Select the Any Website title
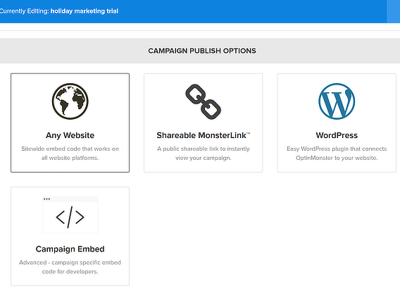This screenshot has width=400, height=293. tap(70, 135)
